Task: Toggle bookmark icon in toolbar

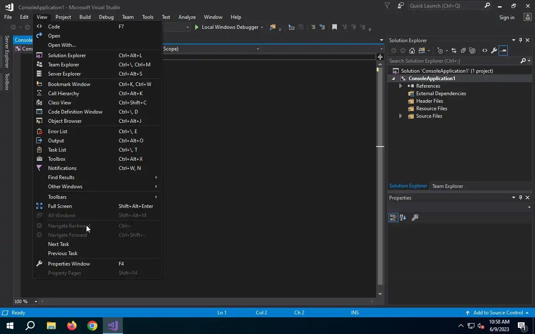Action: coord(334,27)
